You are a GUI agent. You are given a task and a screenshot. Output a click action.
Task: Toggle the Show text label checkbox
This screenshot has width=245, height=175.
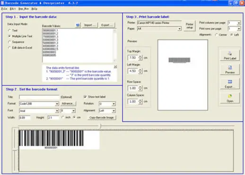(85, 97)
